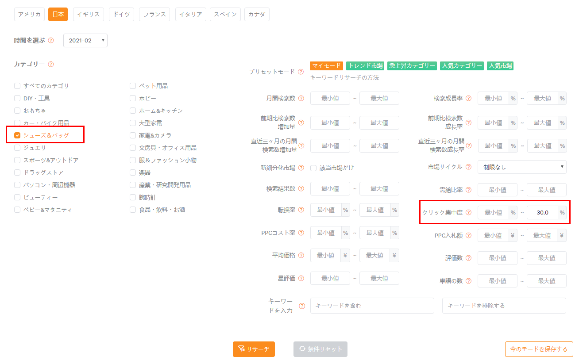The image size is (579, 364).
Task: Click help icon for 検索成長率
Action: (468, 98)
